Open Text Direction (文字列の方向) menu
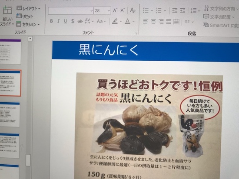This screenshot has height=179, width=239. pyautogui.click(x=221, y=9)
